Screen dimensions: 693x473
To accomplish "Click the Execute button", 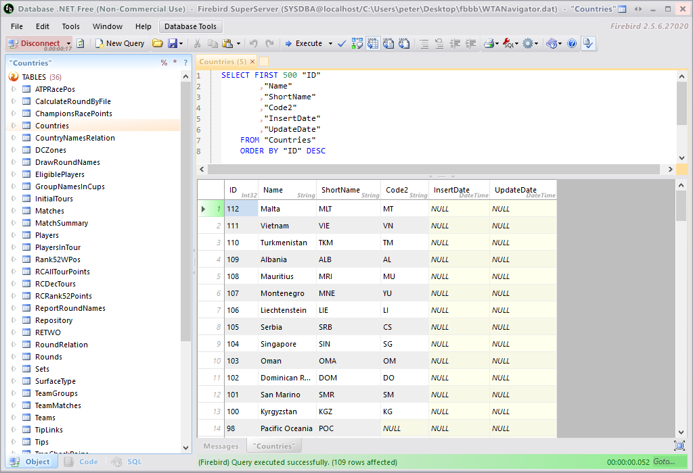I will click(304, 43).
